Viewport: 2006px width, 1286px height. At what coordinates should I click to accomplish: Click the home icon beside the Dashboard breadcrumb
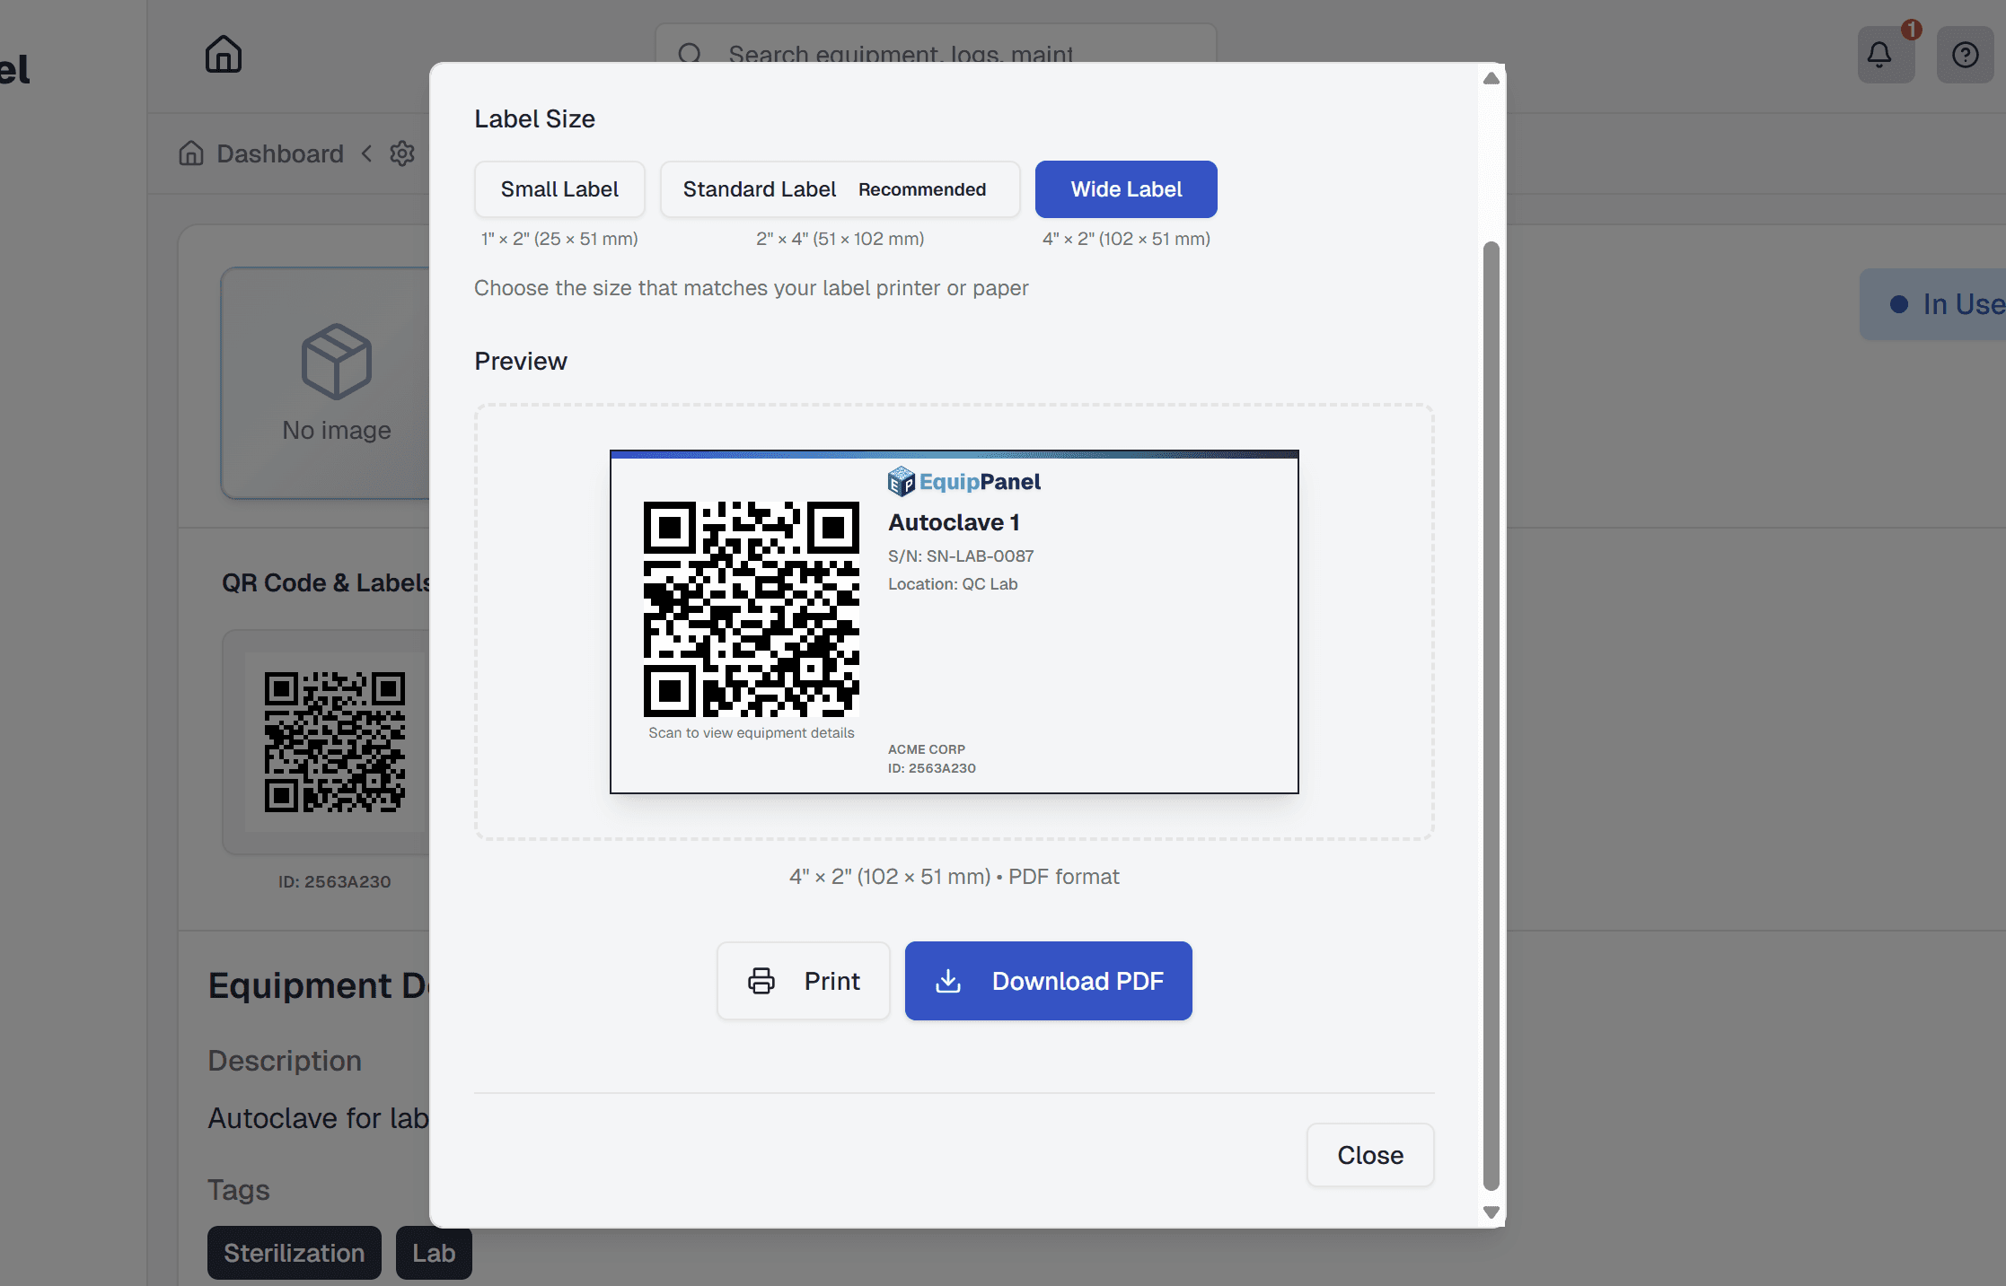(x=190, y=153)
